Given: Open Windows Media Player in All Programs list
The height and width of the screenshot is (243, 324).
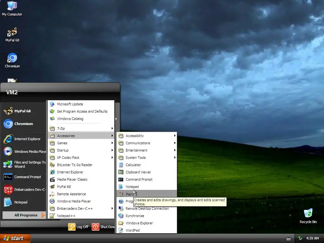Looking at the screenshot, I should [x=81, y=201].
